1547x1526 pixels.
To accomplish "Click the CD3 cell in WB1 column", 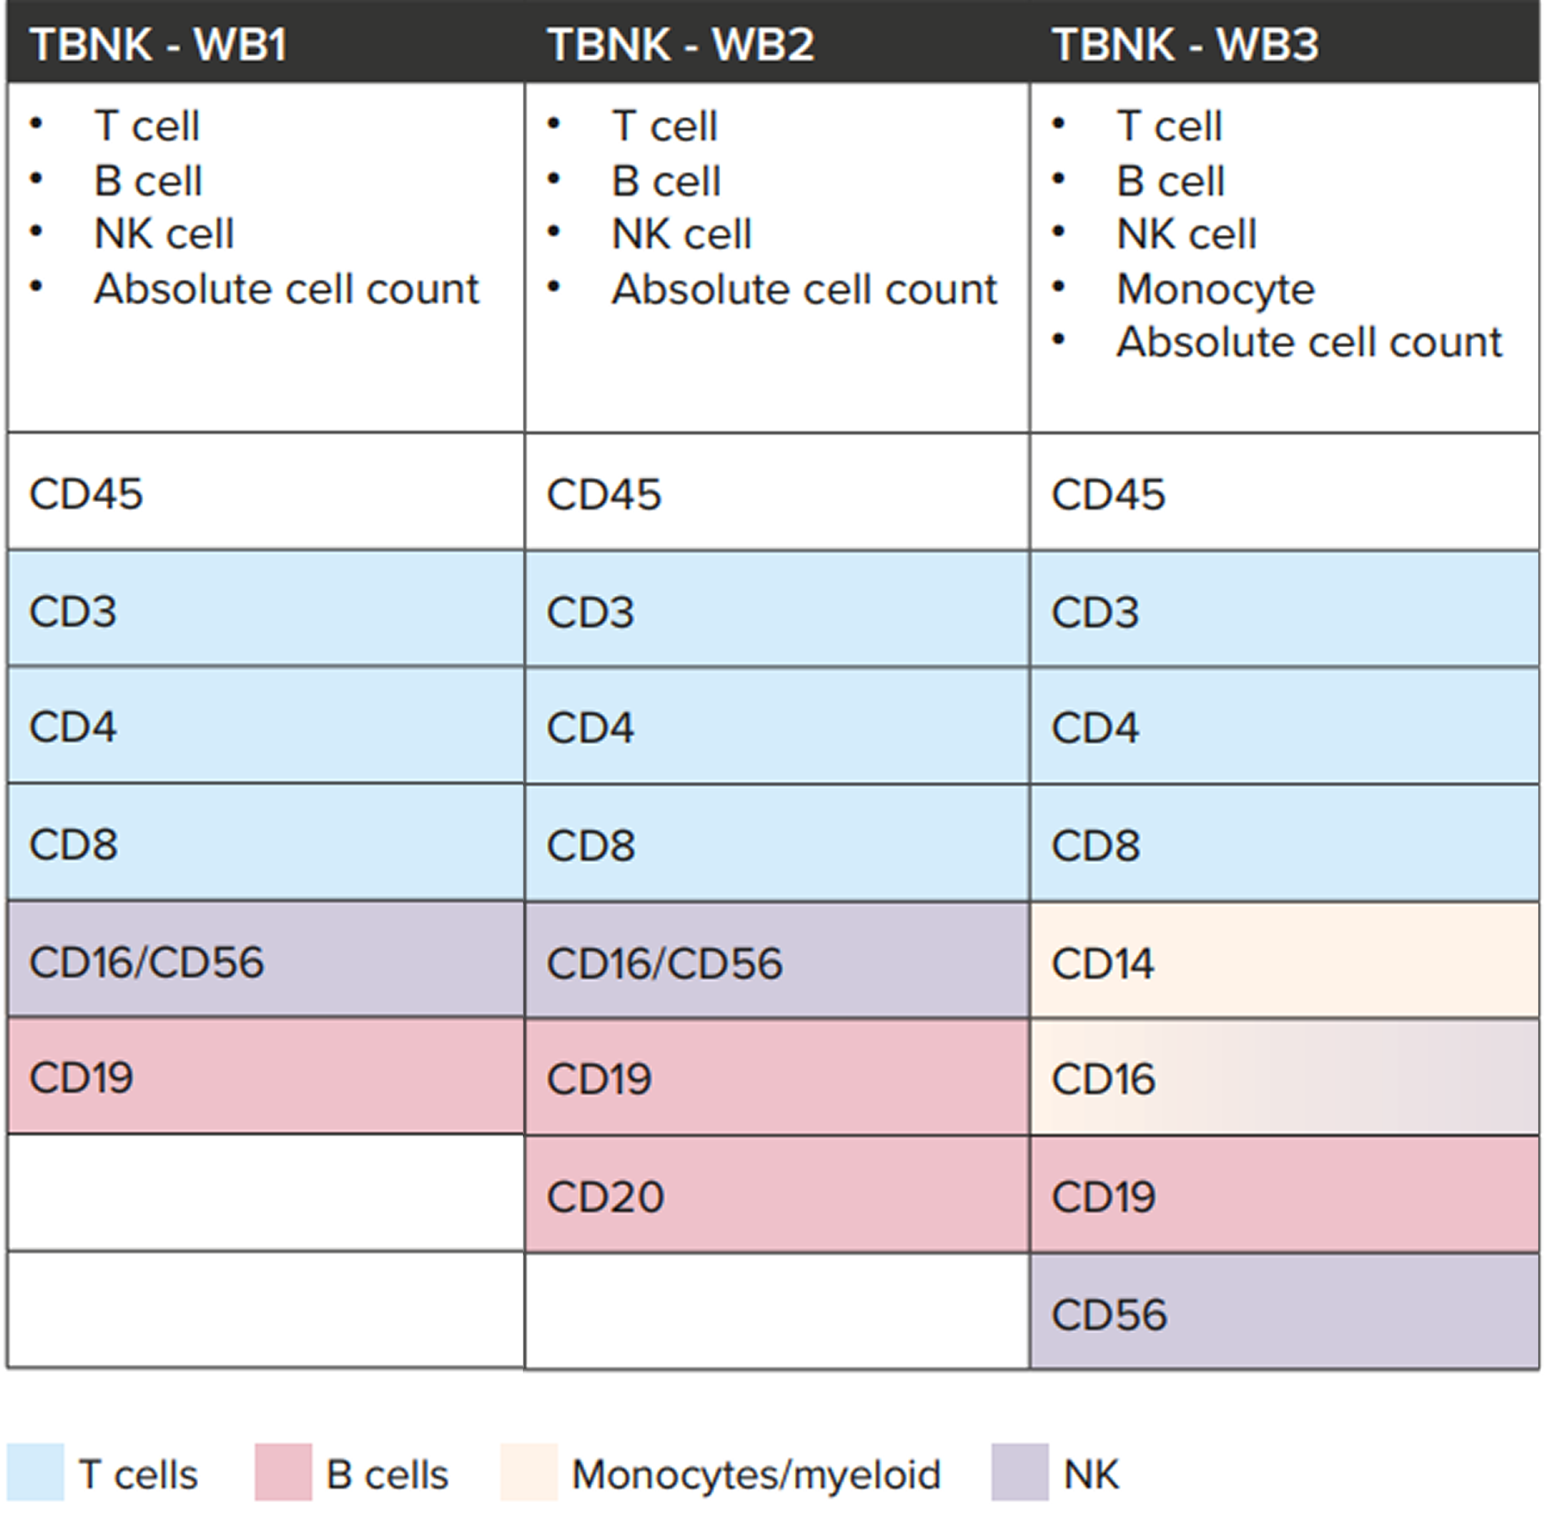I will click(266, 609).
